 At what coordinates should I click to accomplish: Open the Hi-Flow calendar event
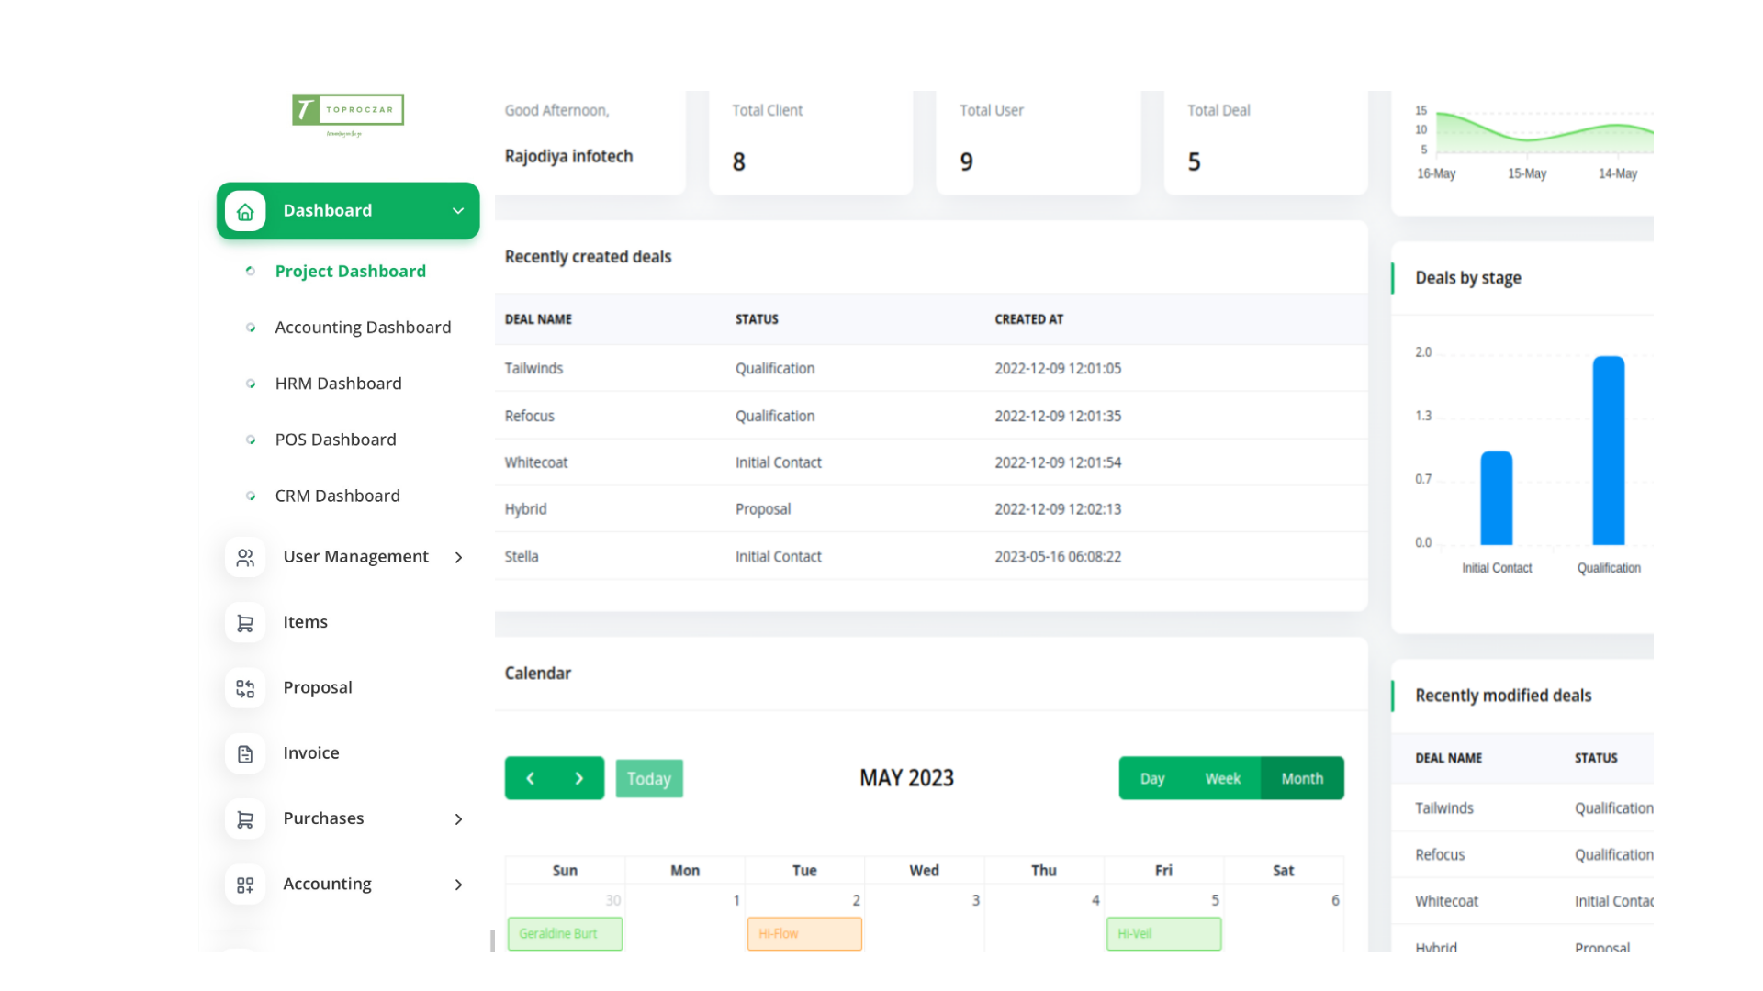tap(803, 933)
